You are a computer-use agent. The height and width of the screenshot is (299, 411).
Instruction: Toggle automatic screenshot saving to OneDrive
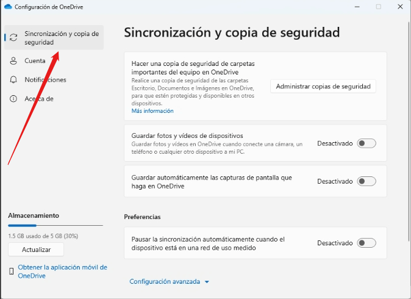click(x=366, y=181)
